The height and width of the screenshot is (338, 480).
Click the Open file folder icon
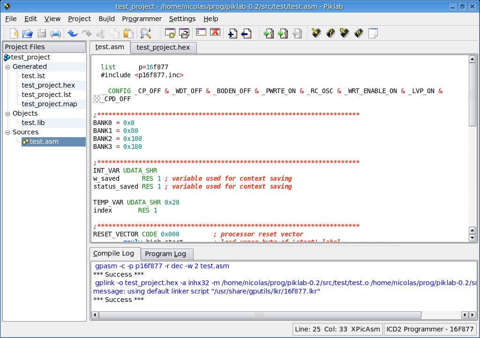[28, 33]
